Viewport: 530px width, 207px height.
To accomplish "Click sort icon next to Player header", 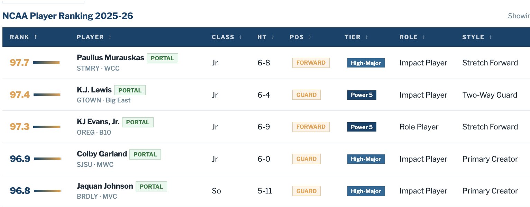I will click(110, 37).
